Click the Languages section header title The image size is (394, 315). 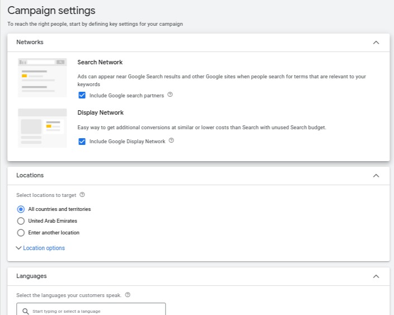[x=31, y=276]
